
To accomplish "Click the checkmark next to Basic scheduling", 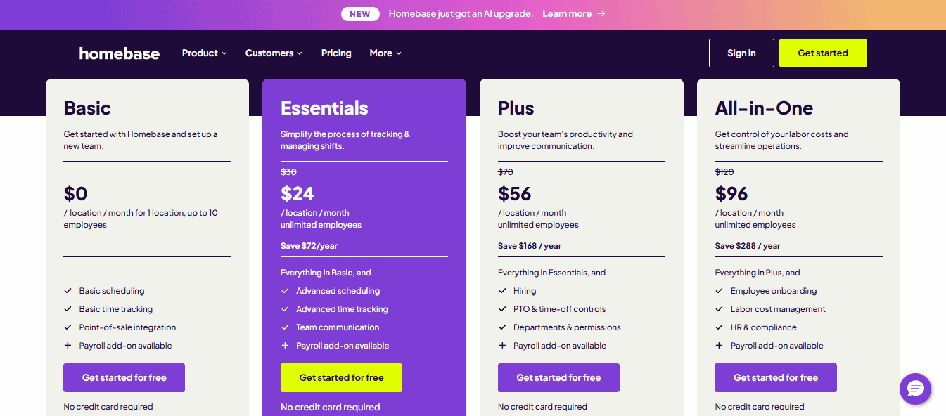I will click(x=68, y=291).
